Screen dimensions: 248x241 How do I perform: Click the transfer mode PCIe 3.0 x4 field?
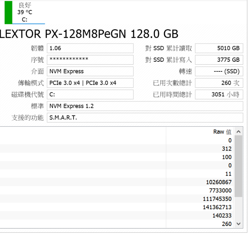click(x=90, y=83)
